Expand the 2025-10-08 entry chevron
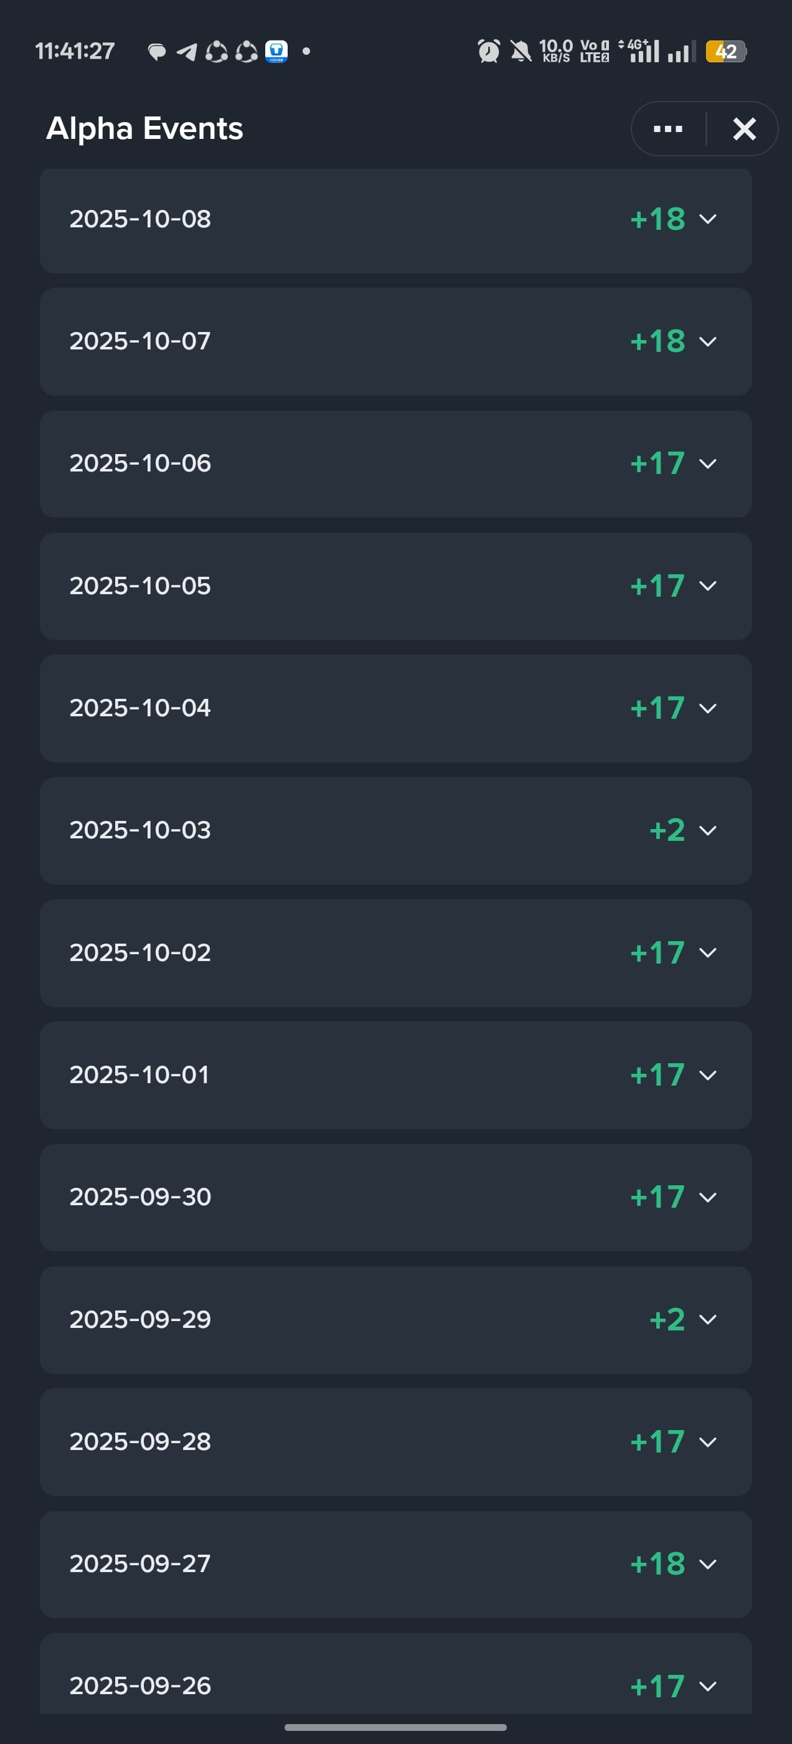The height and width of the screenshot is (1744, 792). [707, 219]
